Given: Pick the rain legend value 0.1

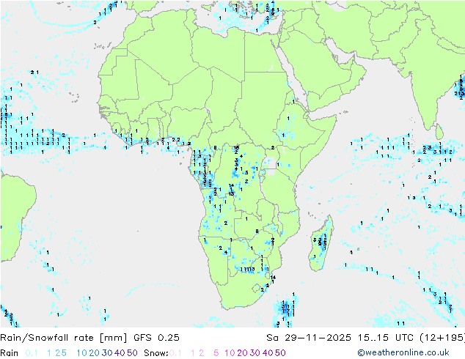Looking at the screenshot, I should click(32, 353).
